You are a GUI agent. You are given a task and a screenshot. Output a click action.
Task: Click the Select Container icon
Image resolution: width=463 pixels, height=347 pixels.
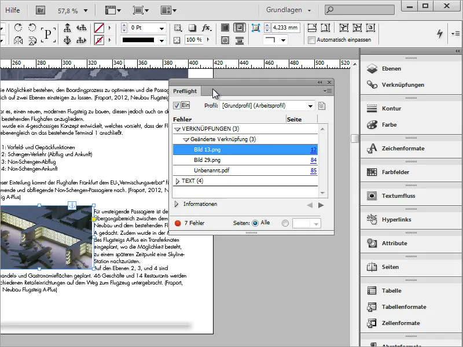(67, 28)
